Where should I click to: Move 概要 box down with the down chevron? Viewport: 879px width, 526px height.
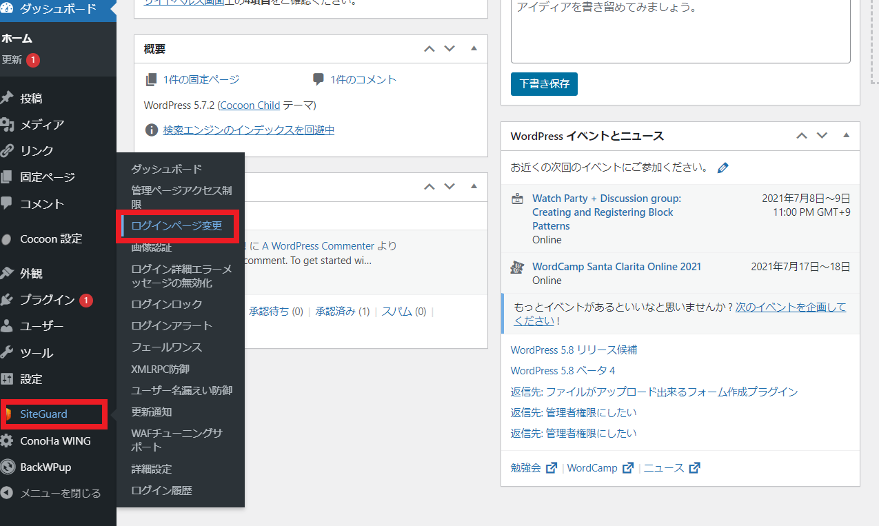[449, 49]
